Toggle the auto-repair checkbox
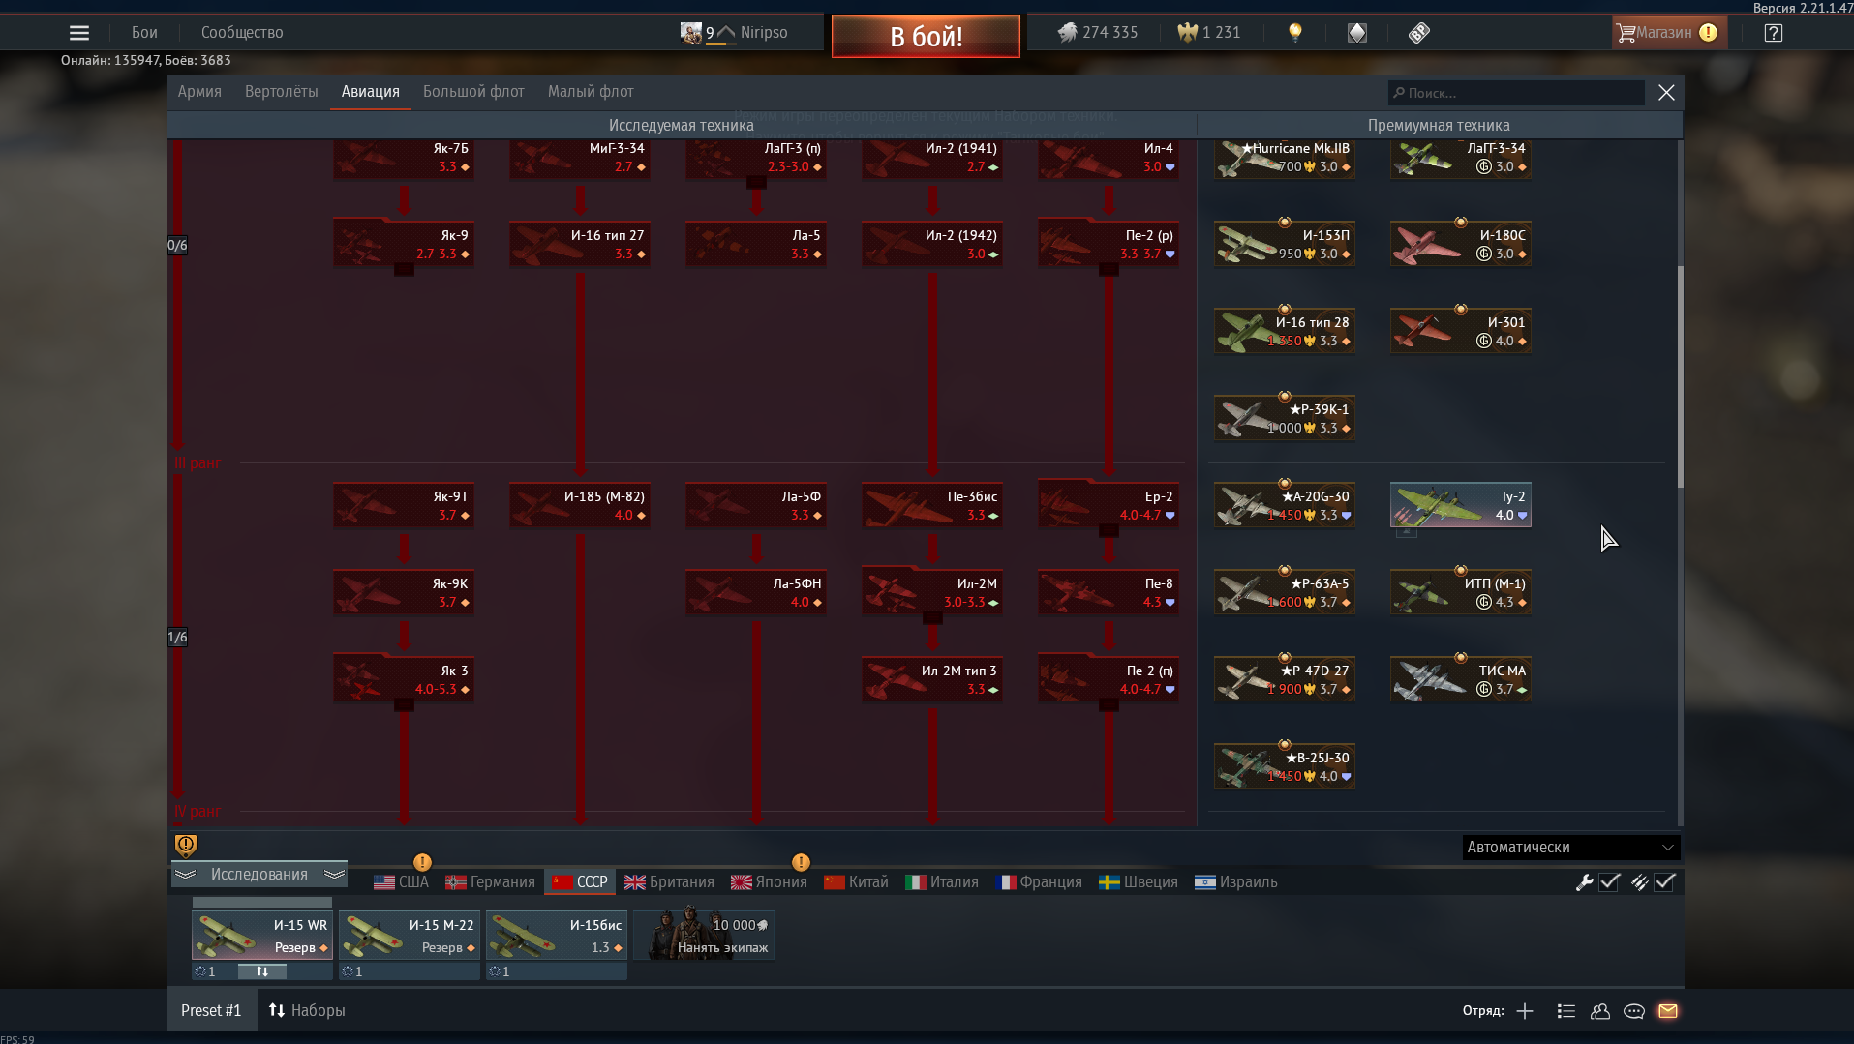Screen dimensions: 1854x1044 (1610, 882)
